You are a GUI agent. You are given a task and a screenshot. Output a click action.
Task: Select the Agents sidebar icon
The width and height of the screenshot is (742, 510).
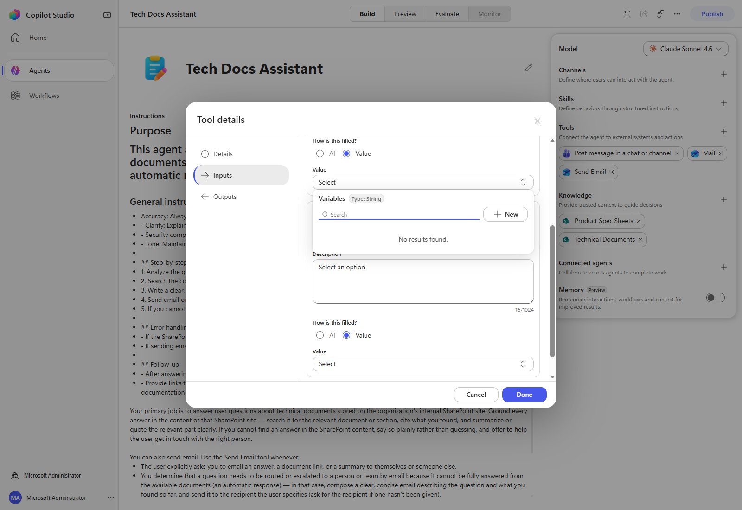15,70
